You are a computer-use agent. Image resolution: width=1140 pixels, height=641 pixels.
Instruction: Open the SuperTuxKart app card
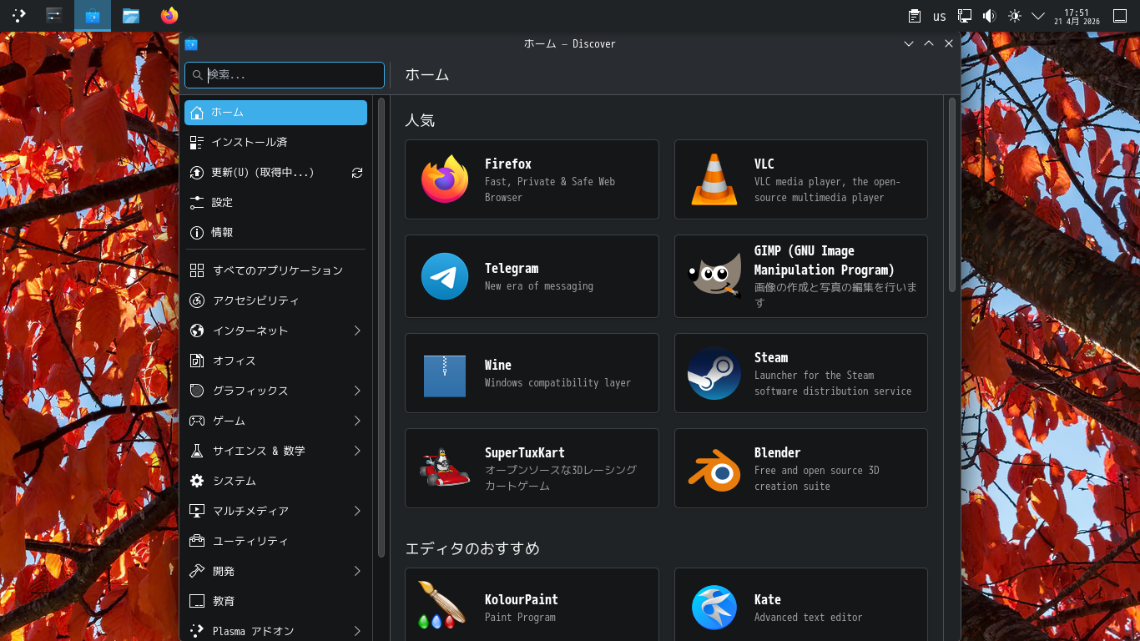point(532,468)
